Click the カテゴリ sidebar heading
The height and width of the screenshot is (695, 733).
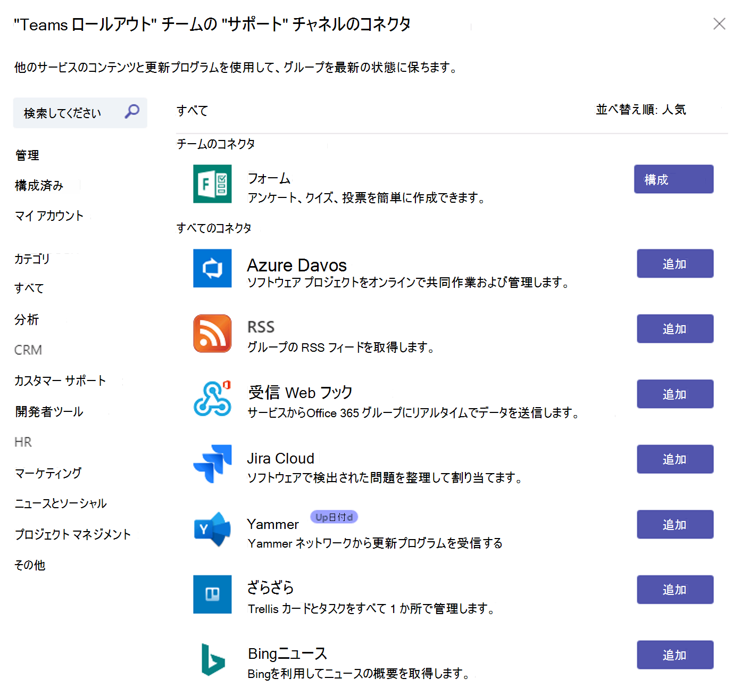pos(32,259)
